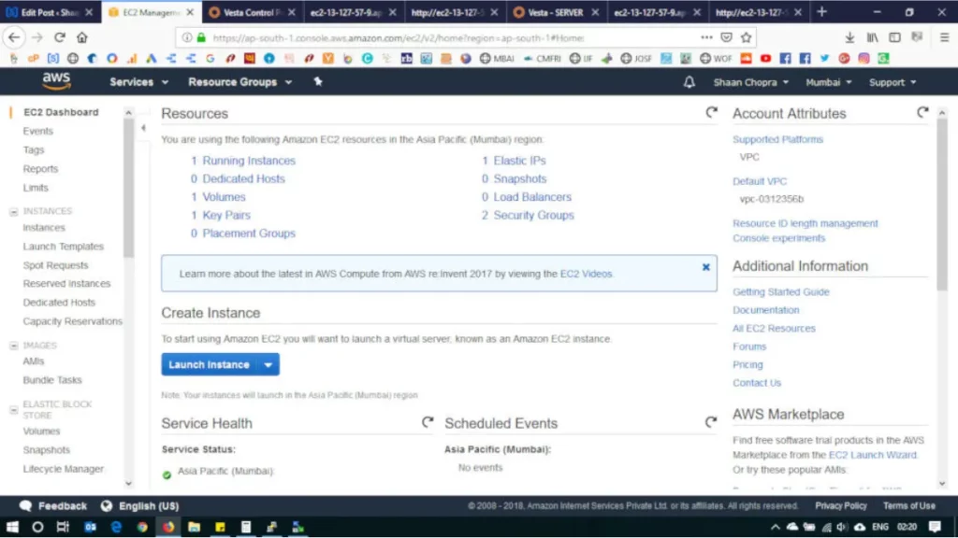Open the Google bookmark icon

click(210, 59)
